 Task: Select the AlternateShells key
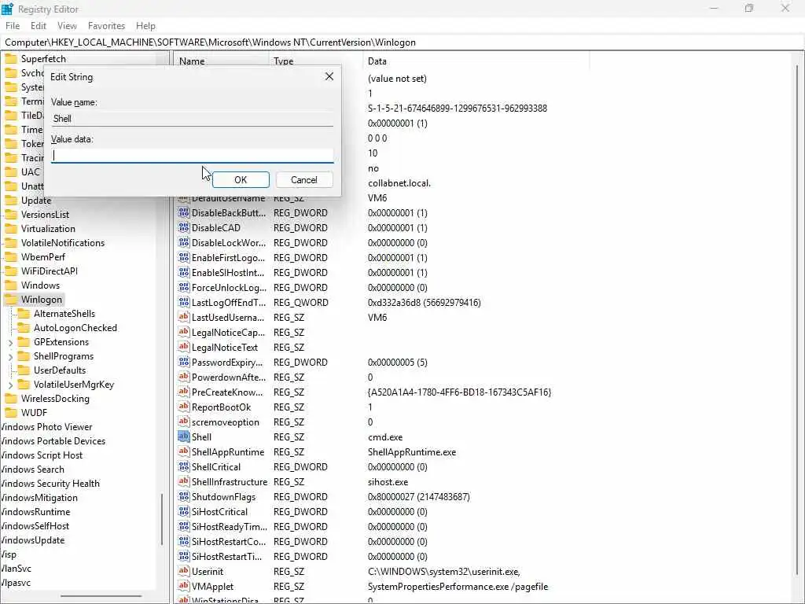[64, 314]
